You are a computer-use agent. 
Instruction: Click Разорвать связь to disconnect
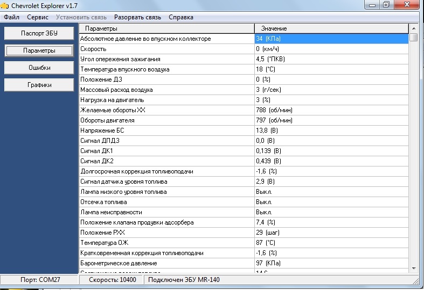pyautogui.click(x=137, y=17)
